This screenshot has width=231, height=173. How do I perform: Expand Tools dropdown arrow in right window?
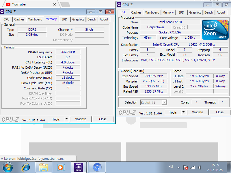click(184, 112)
